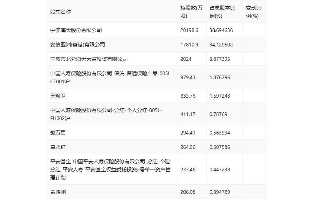Select the percentage 0.447238
The image size is (313, 199).
220,170
